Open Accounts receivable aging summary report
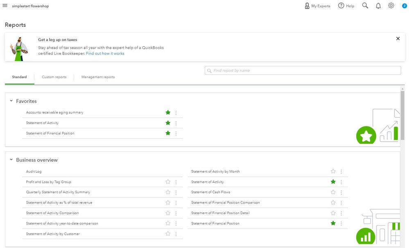The height and width of the screenshot is (248, 409). pyautogui.click(x=55, y=113)
